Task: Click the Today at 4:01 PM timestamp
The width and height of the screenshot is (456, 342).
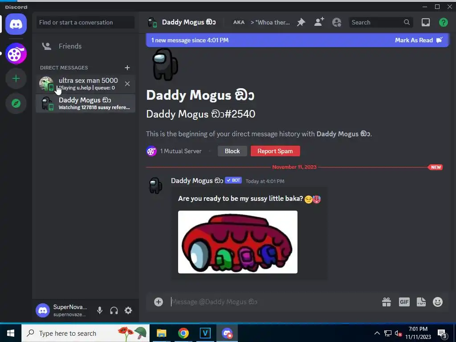Action: (x=265, y=181)
